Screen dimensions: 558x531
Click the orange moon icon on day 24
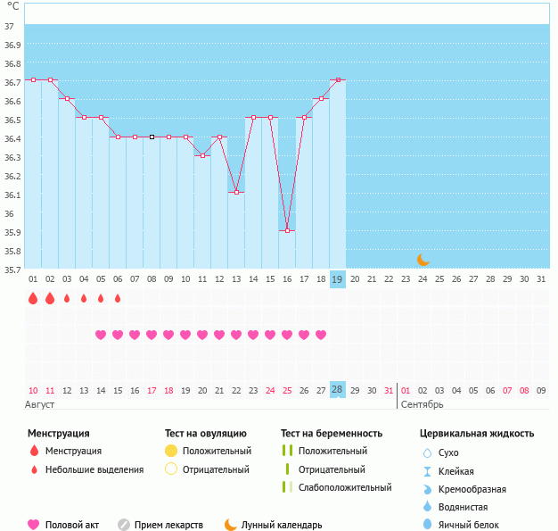[x=423, y=260]
